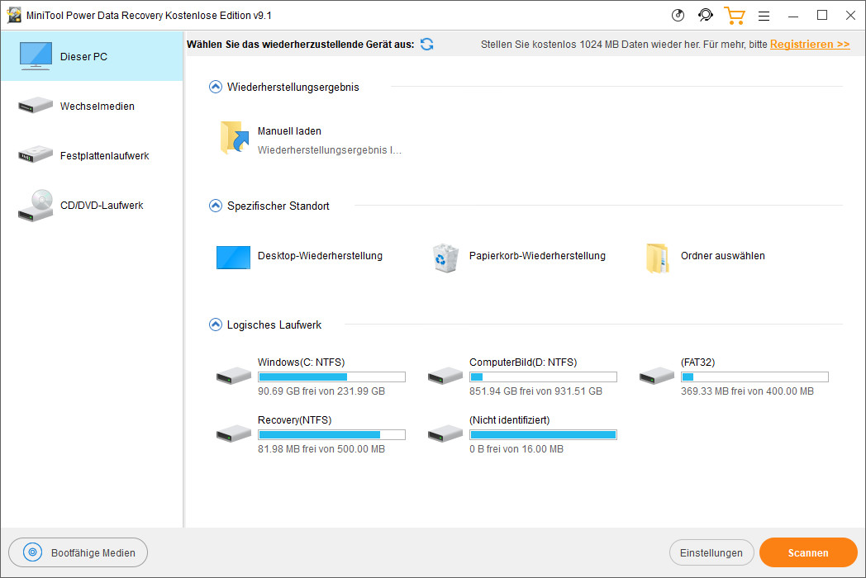Click the ComputerBild(D: NTFS) drive icon
Image resolution: width=866 pixels, height=578 pixels.
[x=445, y=376]
